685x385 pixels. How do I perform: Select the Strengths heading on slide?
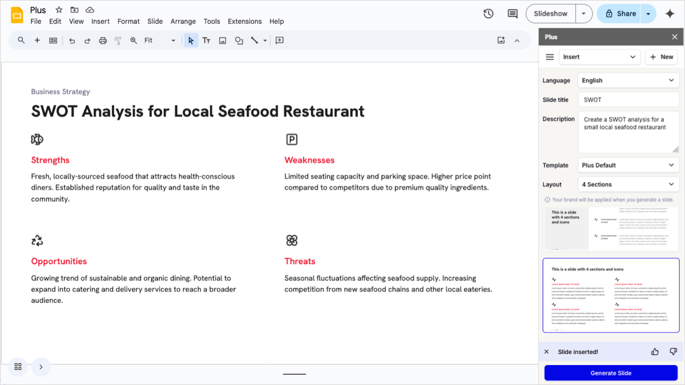click(50, 160)
